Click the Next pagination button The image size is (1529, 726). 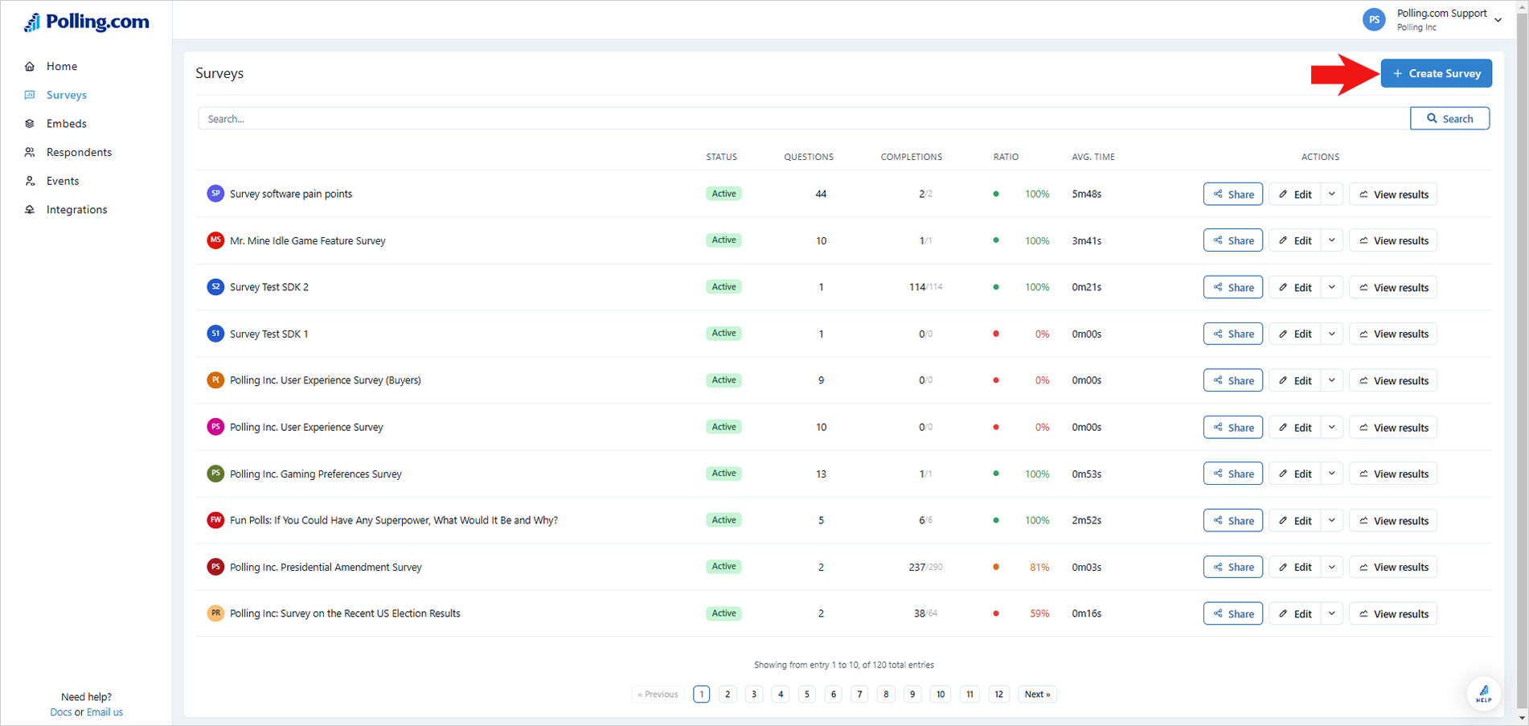coord(1037,694)
